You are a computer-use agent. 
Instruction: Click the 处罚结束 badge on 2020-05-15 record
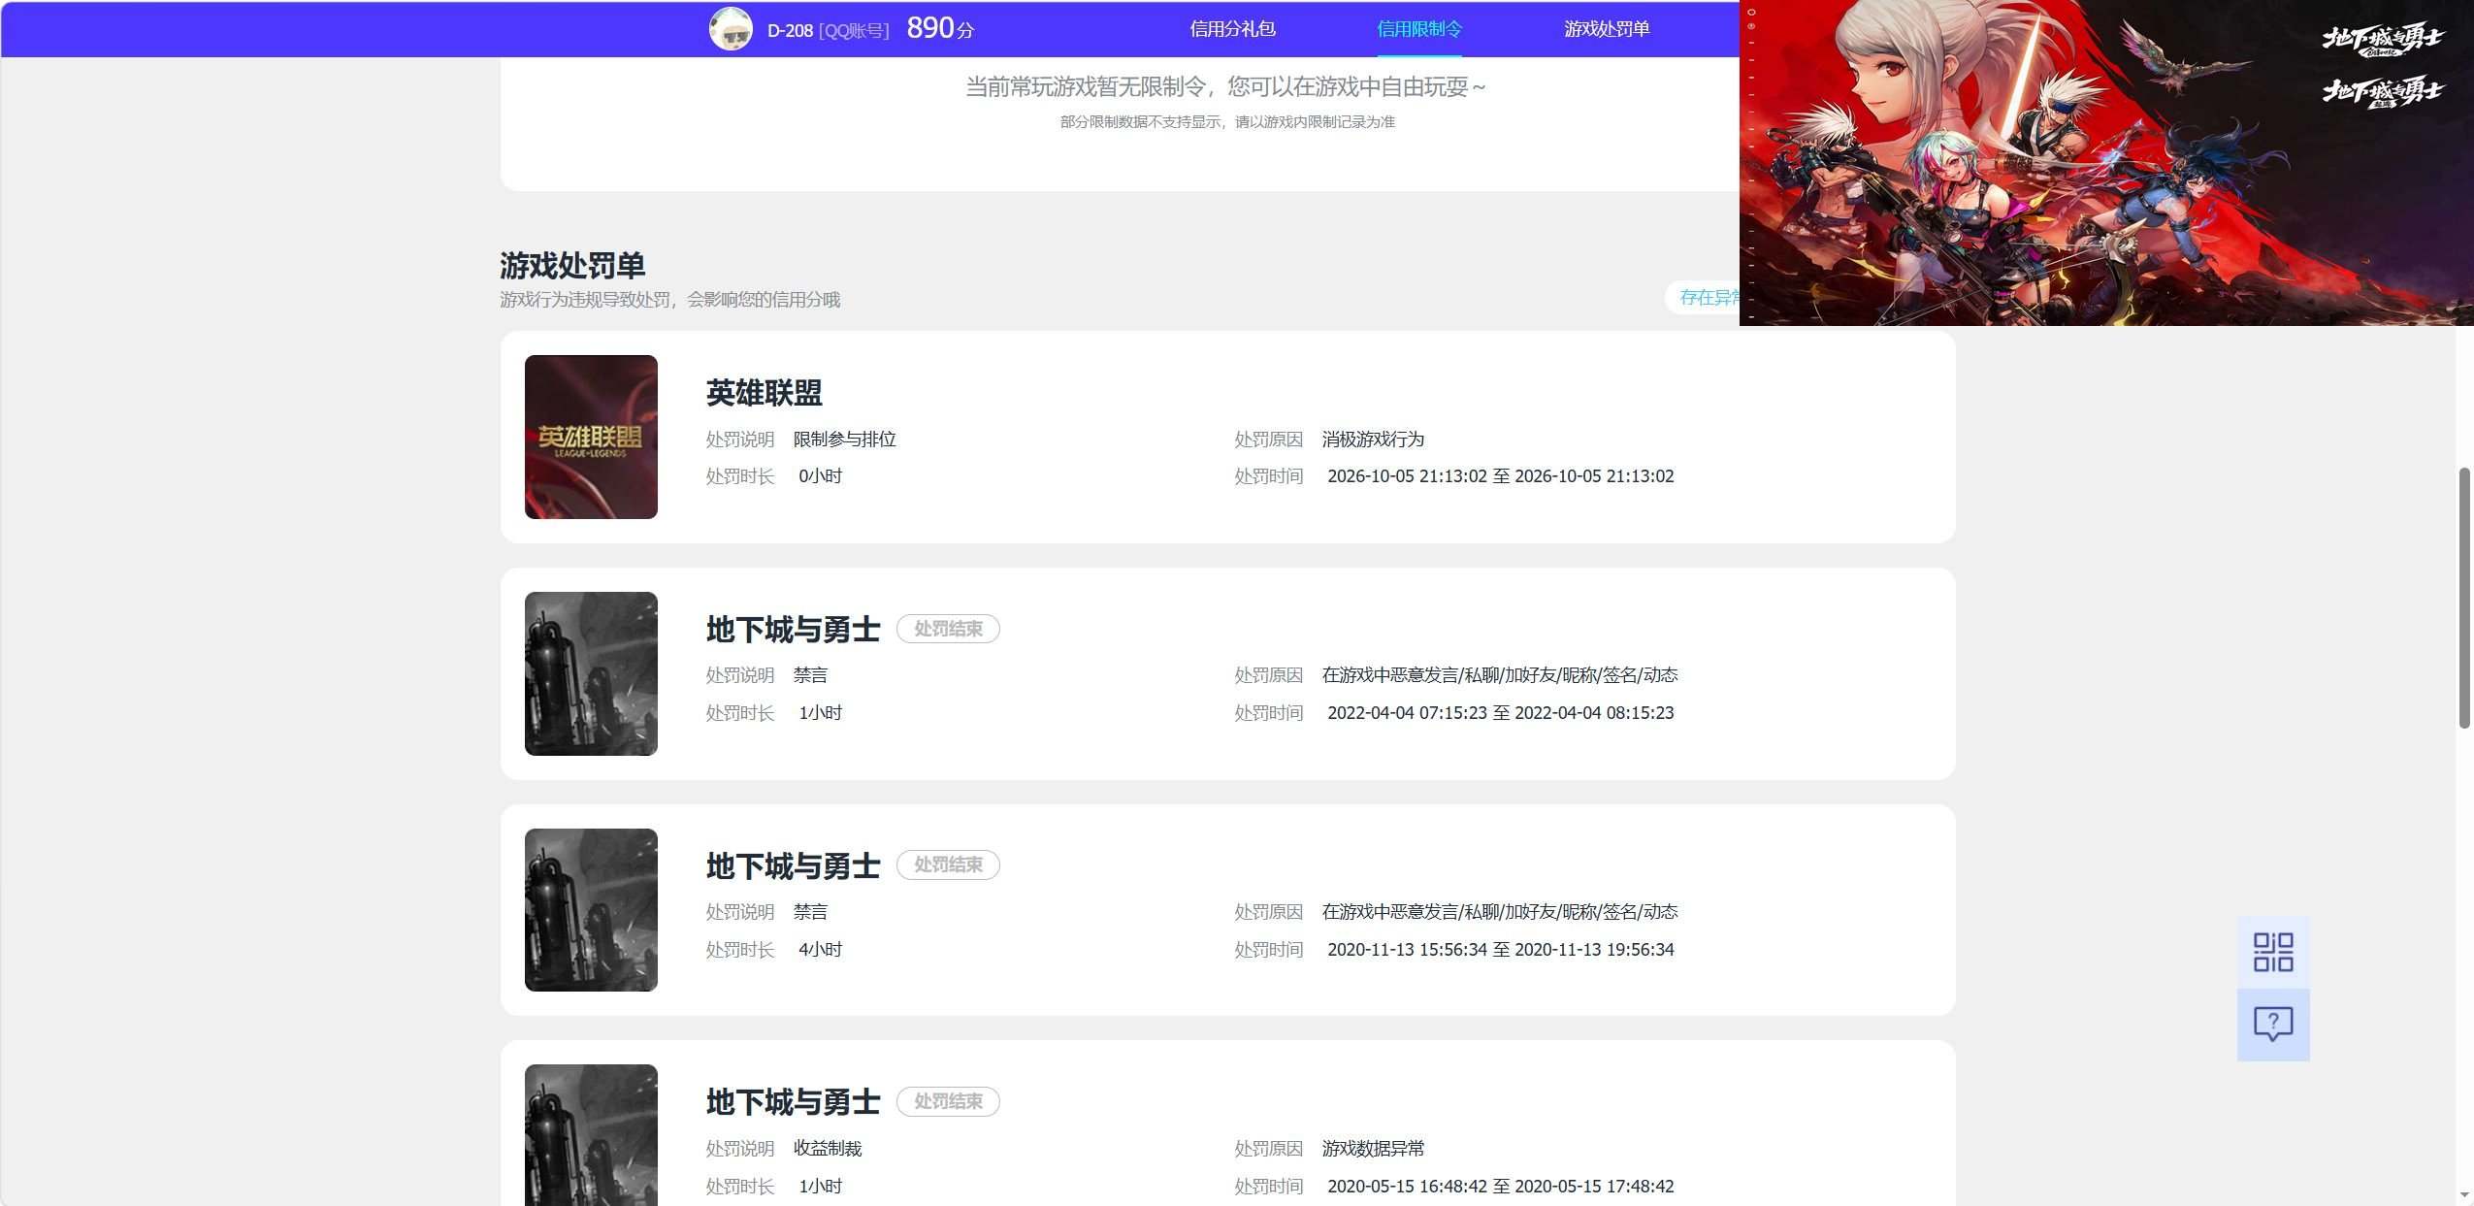(x=948, y=1101)
